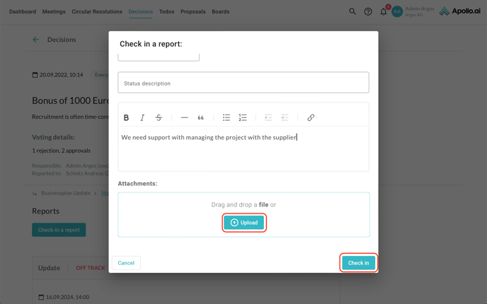Switch to the Meetings tab
This screenshot has width=487, height=304.
click(54, 11)
